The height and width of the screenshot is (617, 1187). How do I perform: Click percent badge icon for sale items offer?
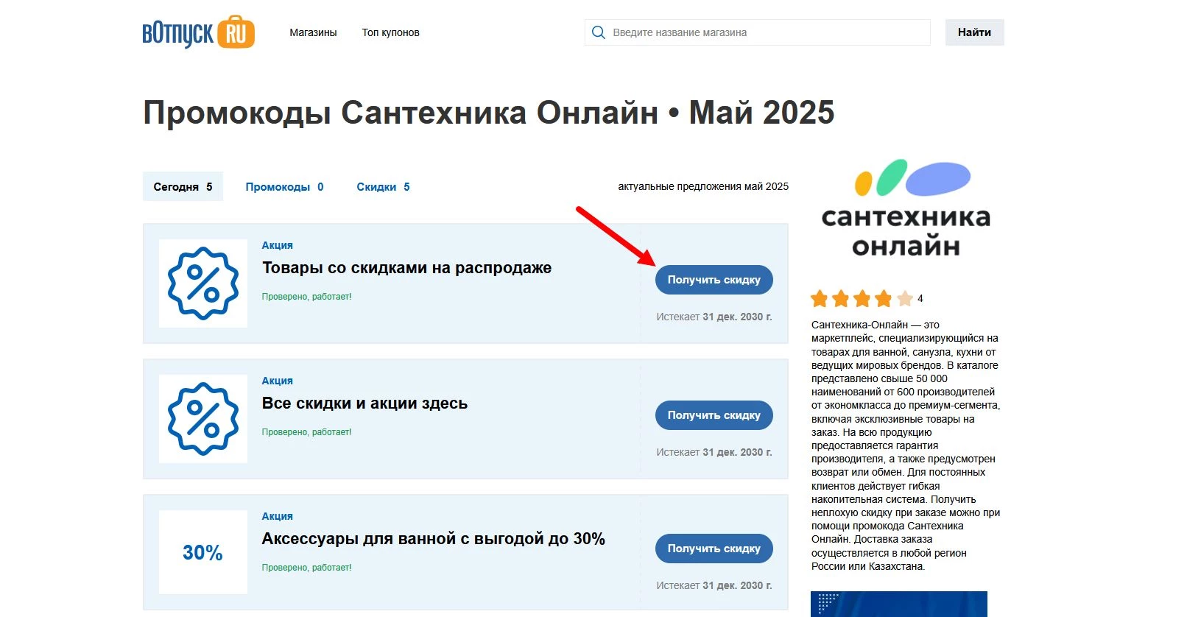click(203, 283)
